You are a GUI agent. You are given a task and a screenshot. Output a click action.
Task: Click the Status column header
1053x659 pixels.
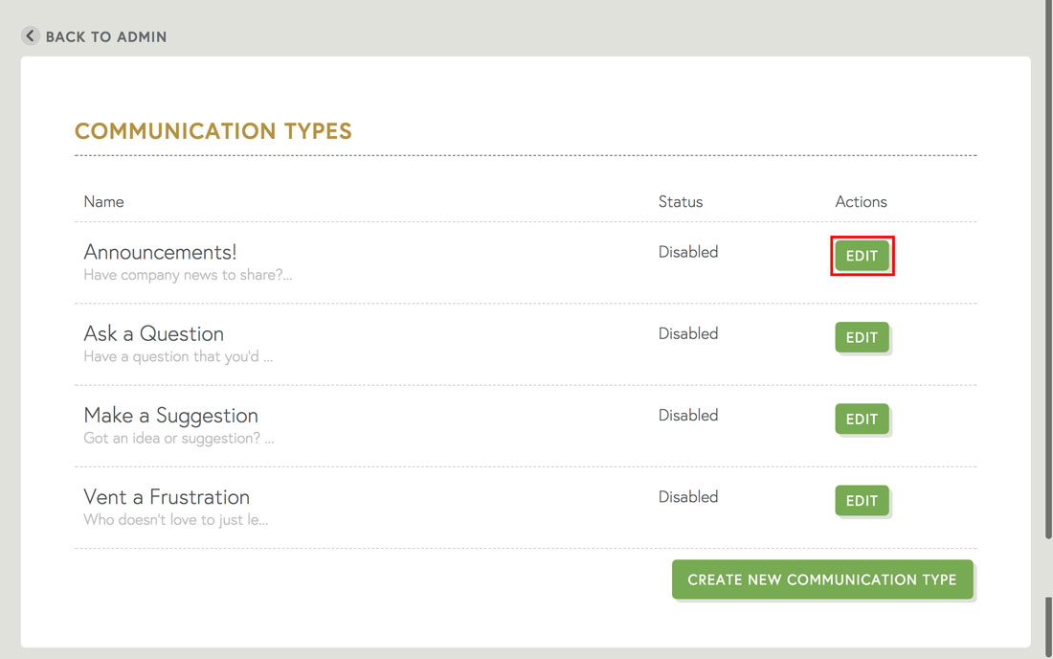point(681,201)
